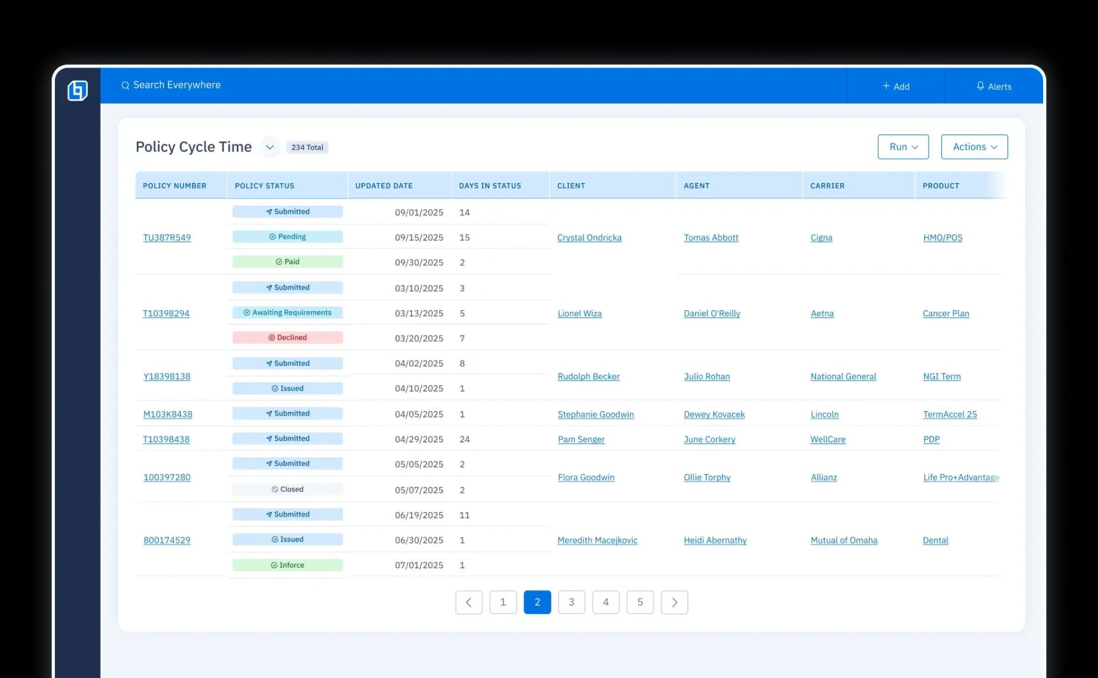Click inside the Search Everywhere field
This screenshot has height=678, width=1098.
coord(177,85)
